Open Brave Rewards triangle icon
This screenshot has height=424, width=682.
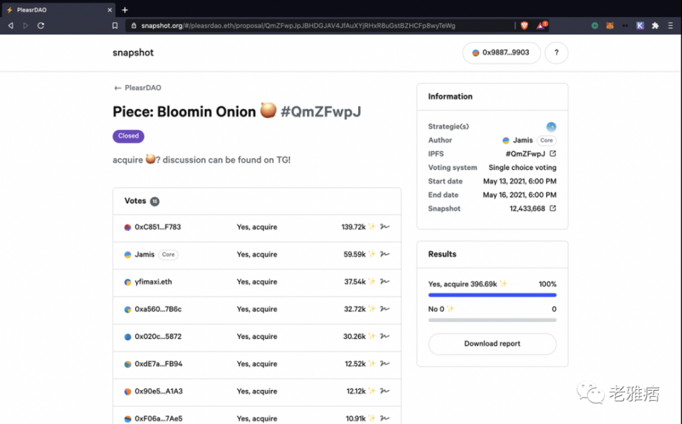(541, 25)
